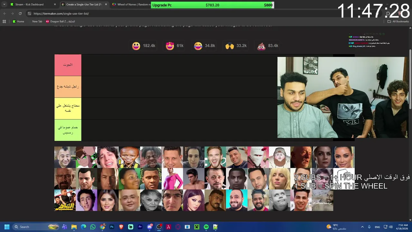Click the laughing reaction with 34.8k
This screenshot has height=232, width=412.
click(204, 46)
